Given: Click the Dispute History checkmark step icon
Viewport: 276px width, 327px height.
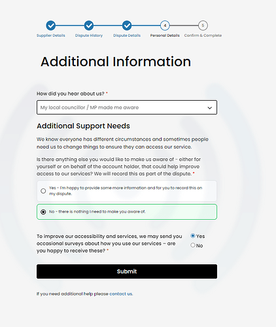Looking at the screenshot, I should click(89, 26).
